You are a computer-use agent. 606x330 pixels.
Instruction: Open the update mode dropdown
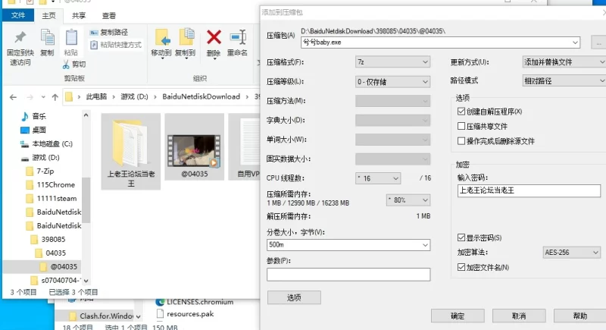tap(564, 62)
